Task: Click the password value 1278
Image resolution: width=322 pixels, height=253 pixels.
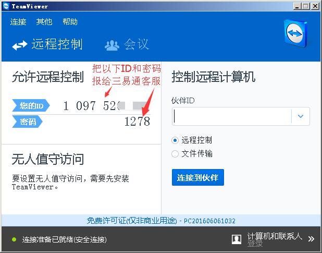Action: (x=137, y=122)
